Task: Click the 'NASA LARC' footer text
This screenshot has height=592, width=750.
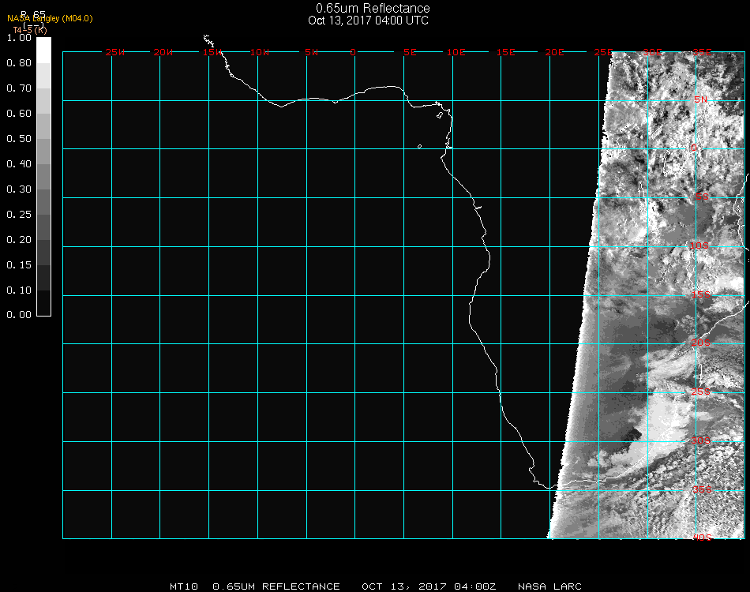Action: 549,586
